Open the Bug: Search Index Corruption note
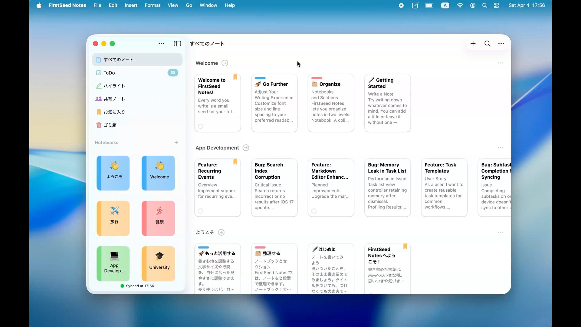The width and height of the screenshot is (581, 327). pyautogui.click(x=274, y=187)
